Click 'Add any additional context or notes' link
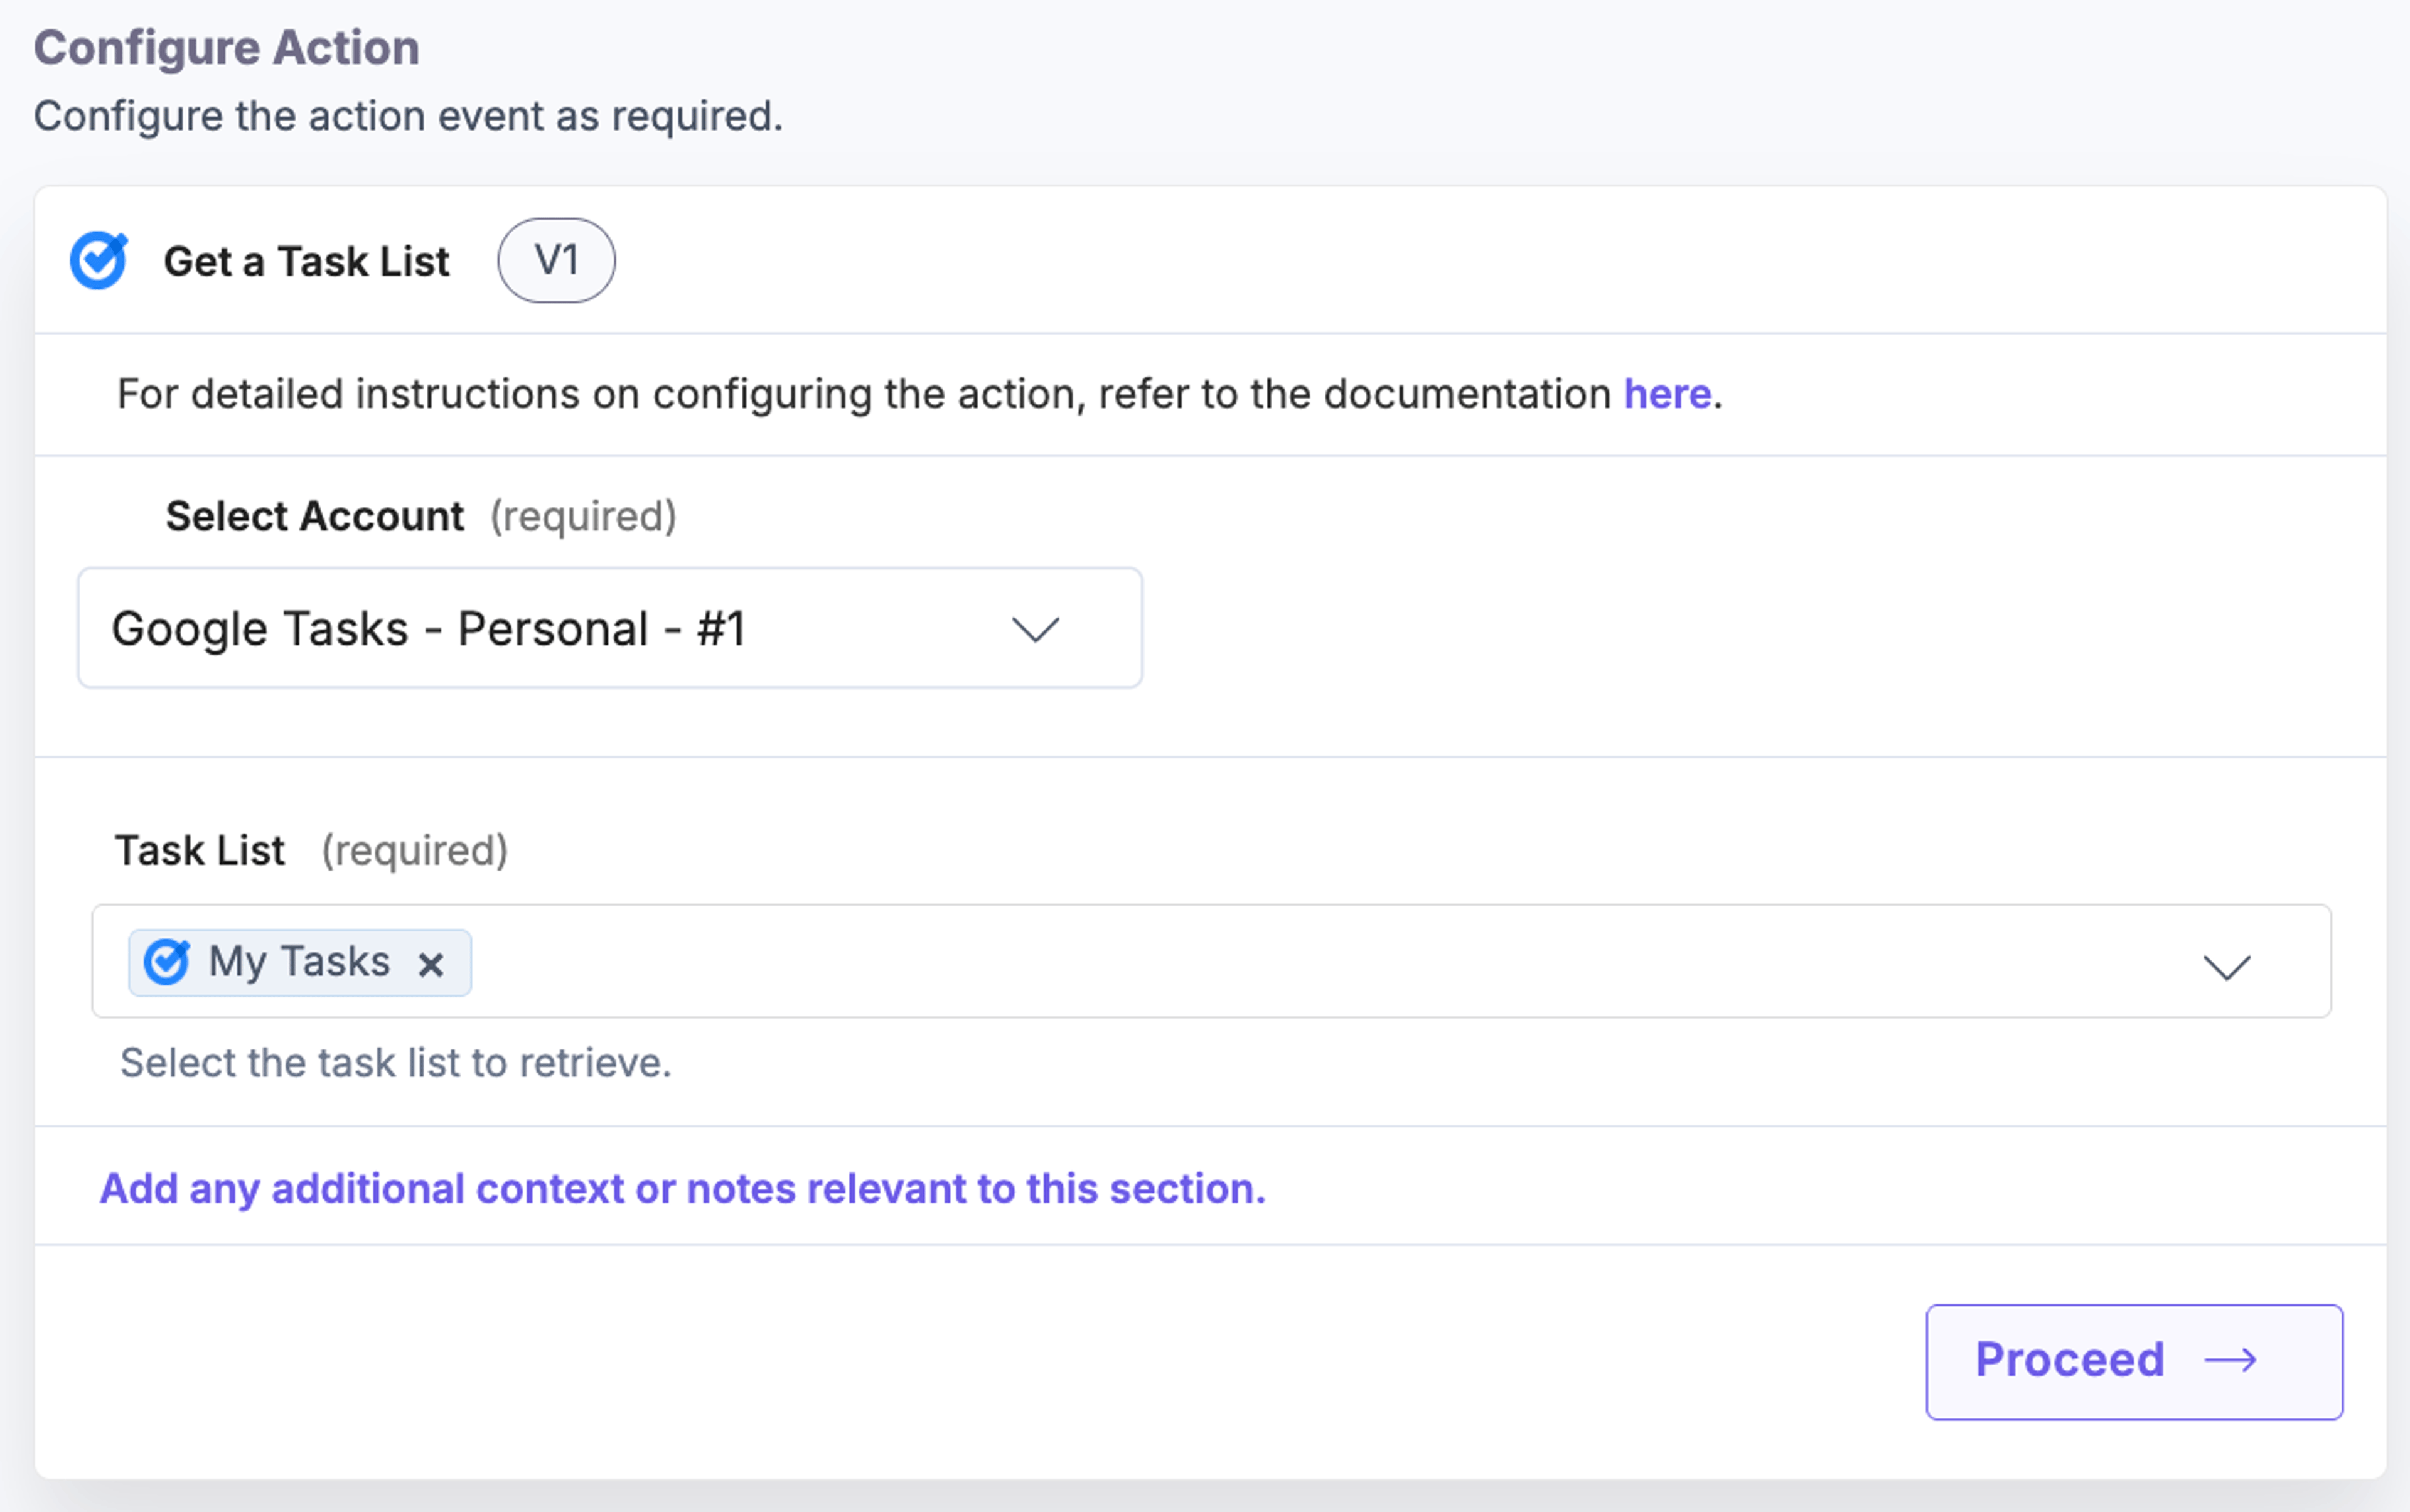Viewport: 2410px width, 1512px height. 682,1189
